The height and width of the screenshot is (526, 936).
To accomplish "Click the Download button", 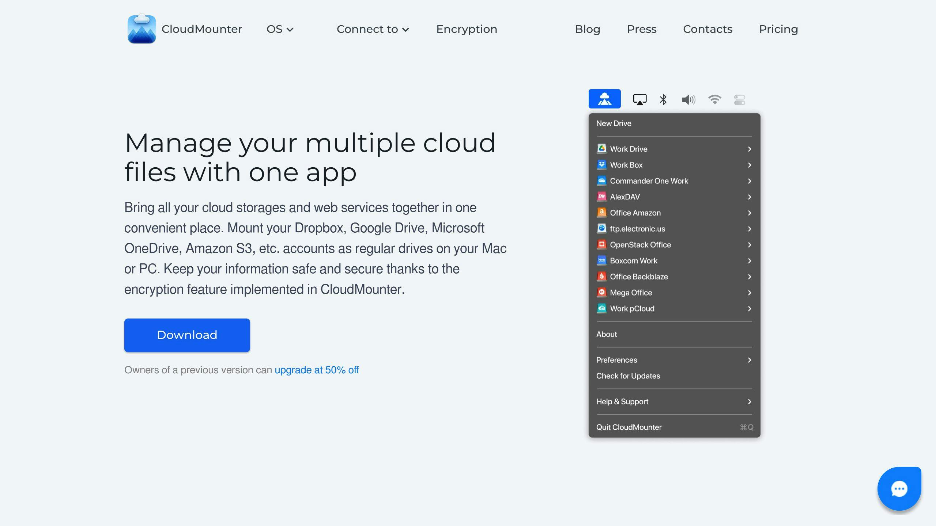I will pyautogui.click(x=187, y=335).
